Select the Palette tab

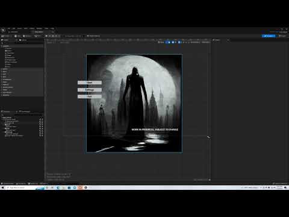click(x=5, y=40)
